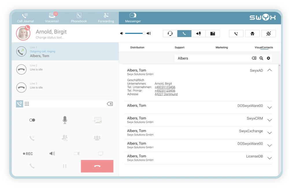
Task: Switch audio to headset mode
Action: (170, 34)
